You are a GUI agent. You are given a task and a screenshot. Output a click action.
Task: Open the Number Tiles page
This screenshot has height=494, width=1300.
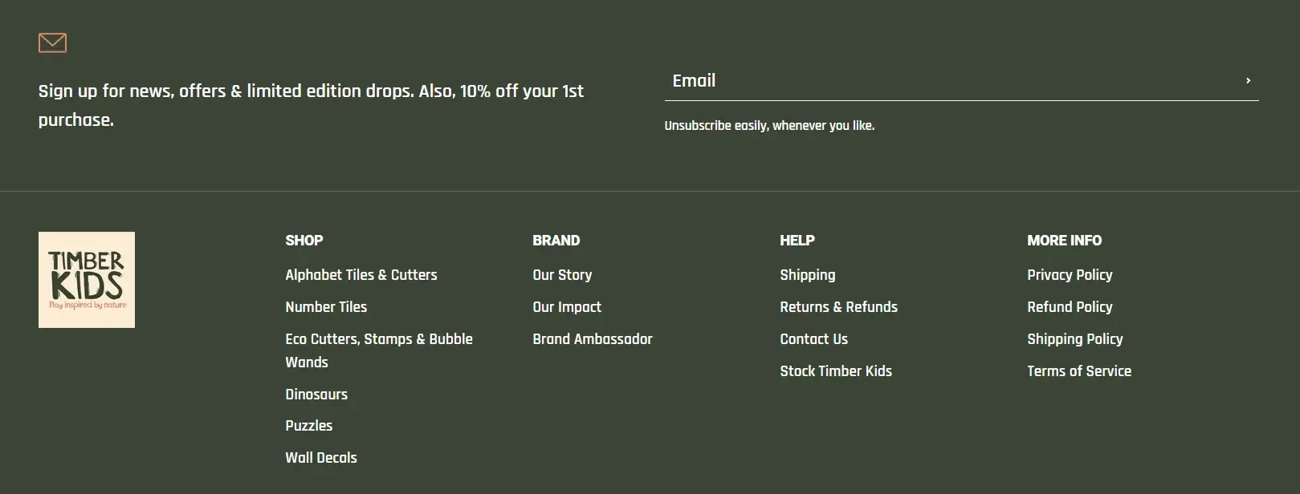[325, 306]
